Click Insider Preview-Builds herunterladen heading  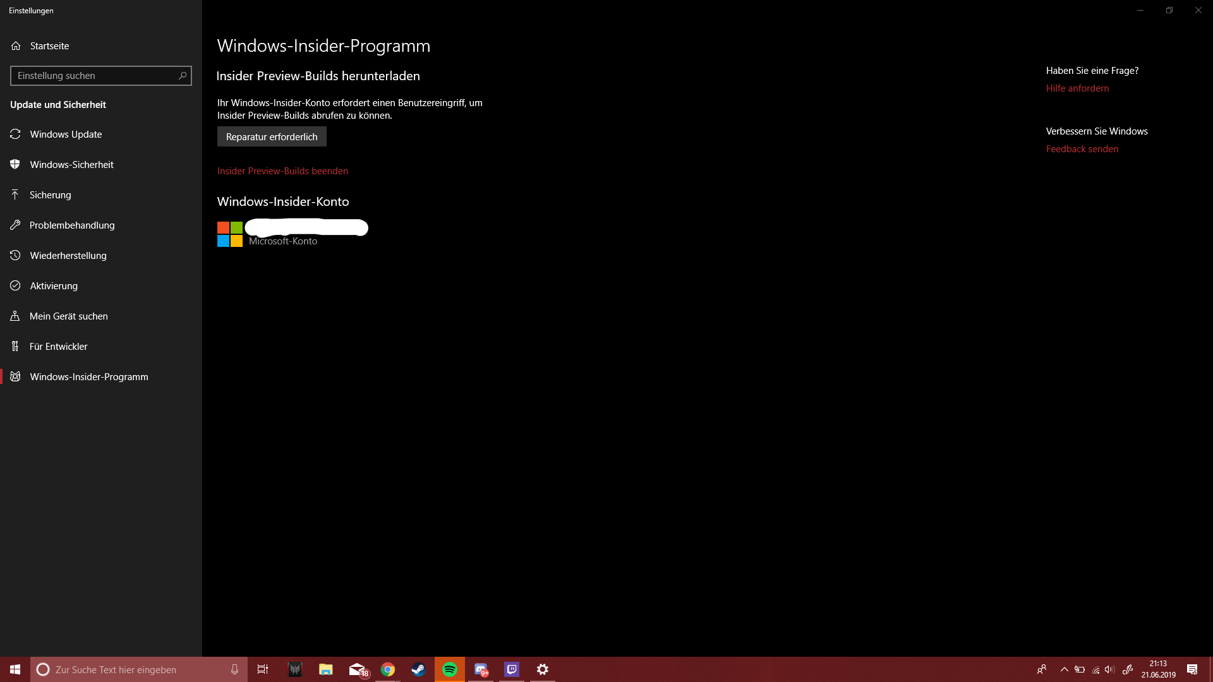318,76
